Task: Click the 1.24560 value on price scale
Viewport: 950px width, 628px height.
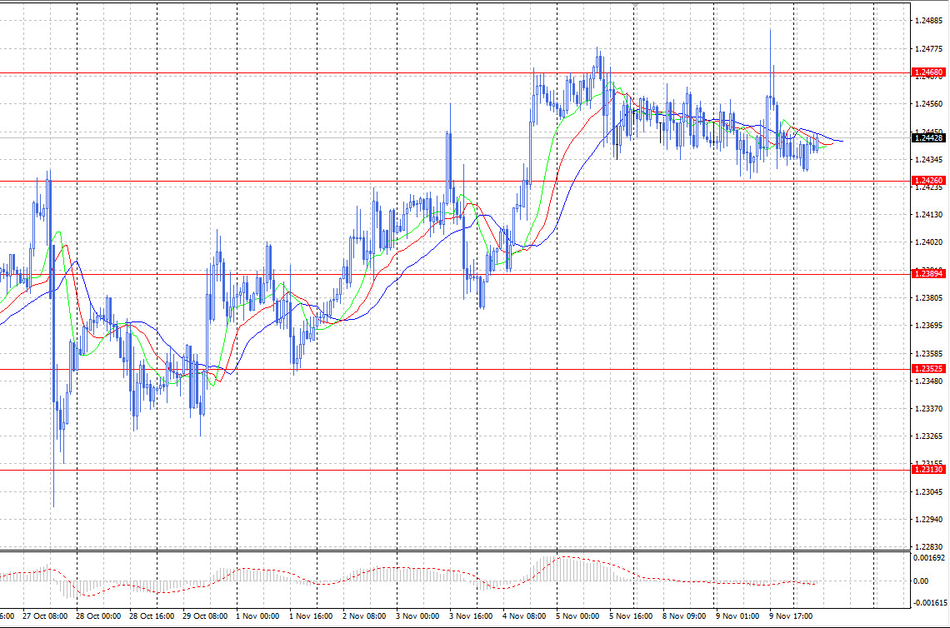Action: tap(929, 103)
